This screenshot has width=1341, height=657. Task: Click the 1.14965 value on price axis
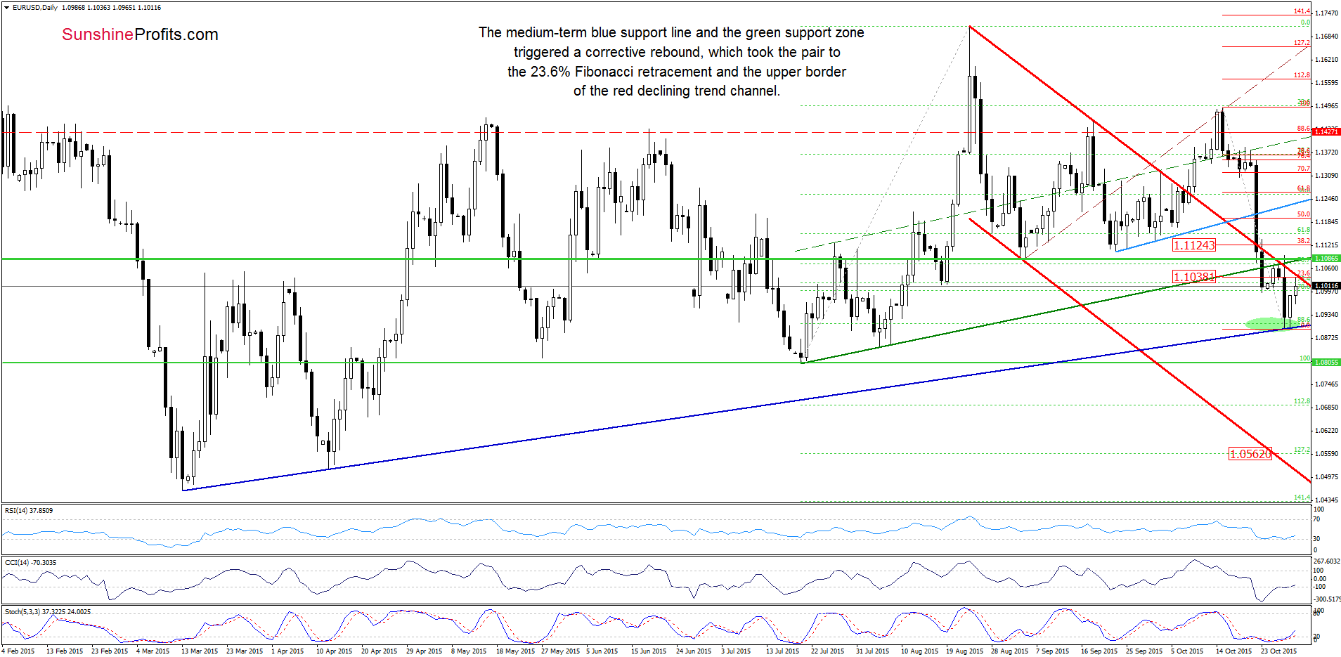[1326, 106]
